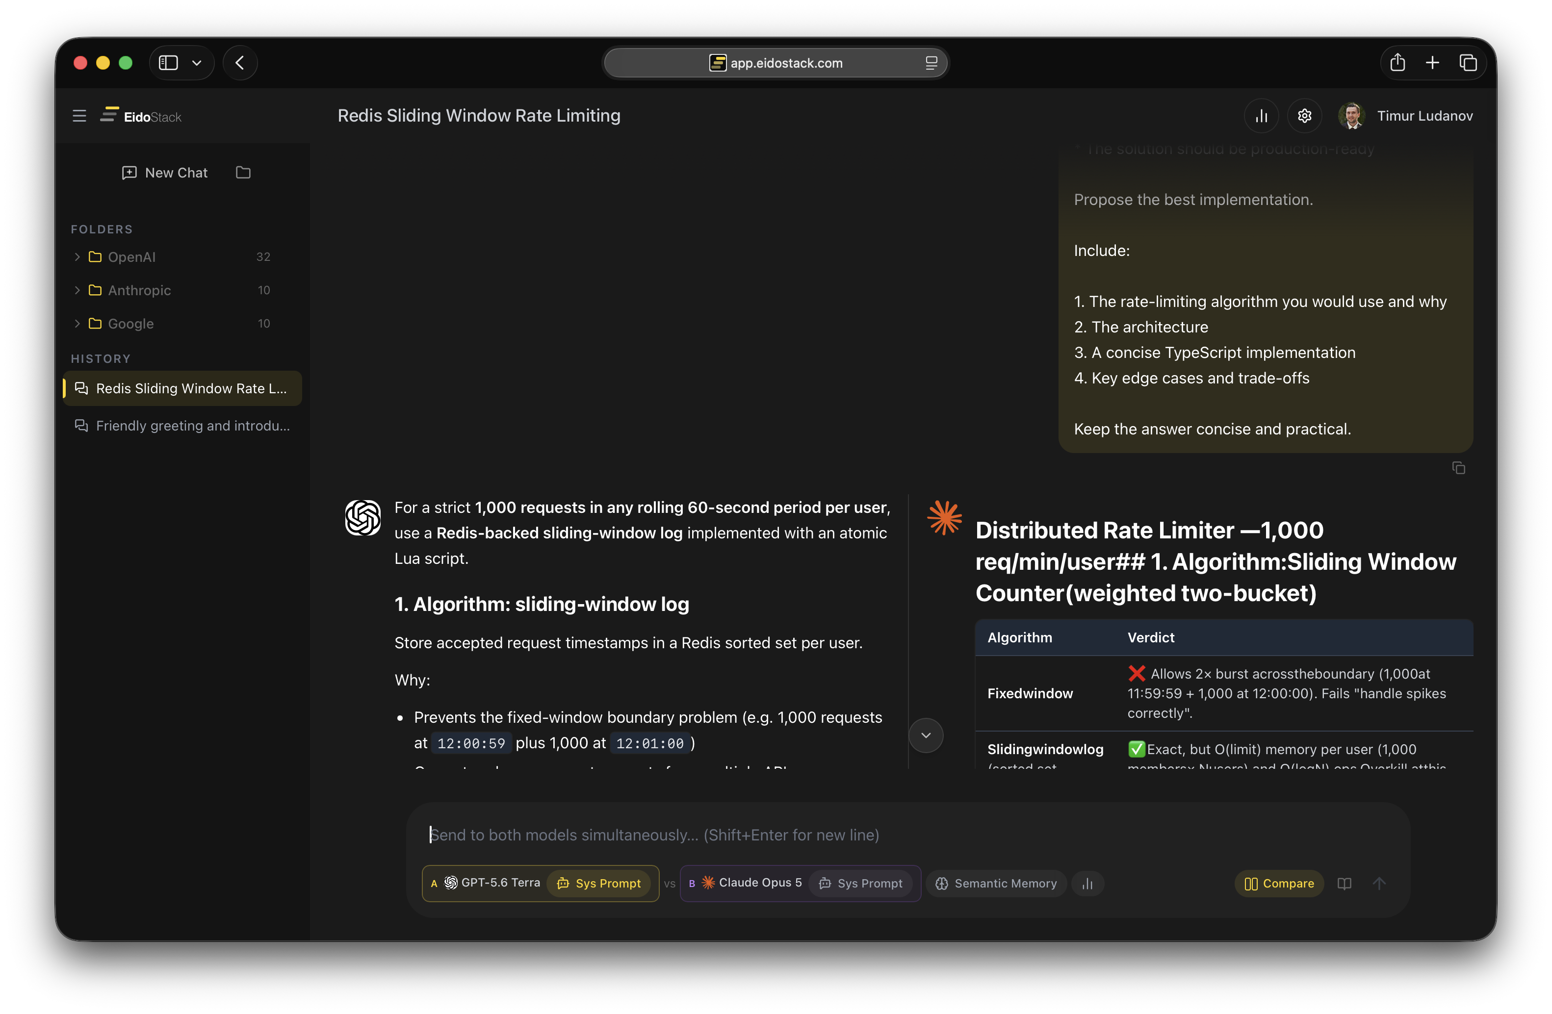Click the Claude starburst icon in response
Screen dimensions: 1552x1014
(944, 517)
